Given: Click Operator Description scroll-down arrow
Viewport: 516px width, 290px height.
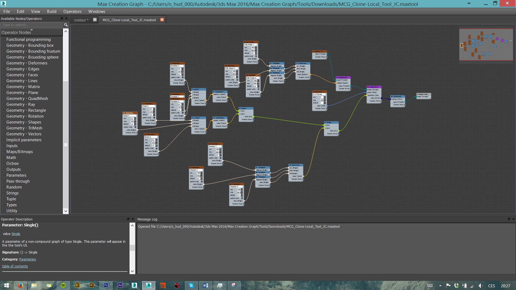Looking at the screenshot, I should click(132, 271).
